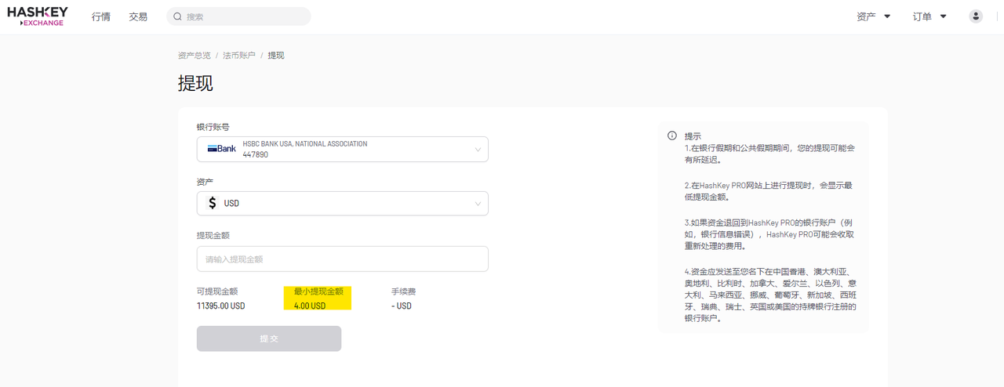The width and height of the screenshot is (1004, 387).
Task: Go to 资产总览 breadcrumb link
Action: (195, 56)
